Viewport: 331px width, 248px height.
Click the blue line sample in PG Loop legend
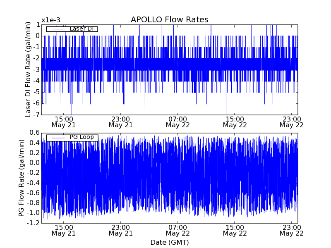click(x=57, y=138)
